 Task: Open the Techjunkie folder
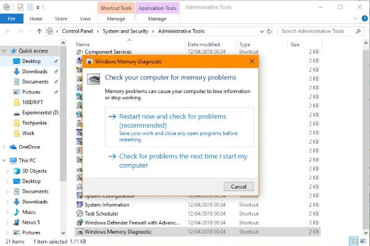[35, 123]
